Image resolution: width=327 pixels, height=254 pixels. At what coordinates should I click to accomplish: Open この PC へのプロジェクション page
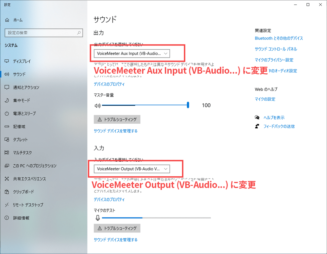[x=35, y=166]
